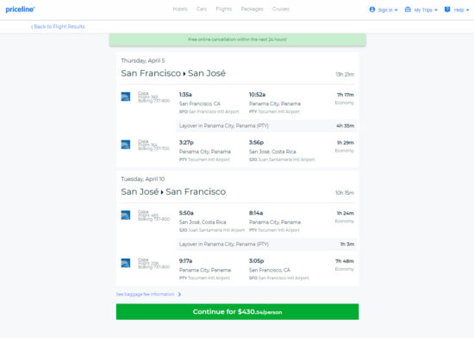Click the Sign In user icon
The width and height of the screenshot is (474, 338).
coord(372,9)
